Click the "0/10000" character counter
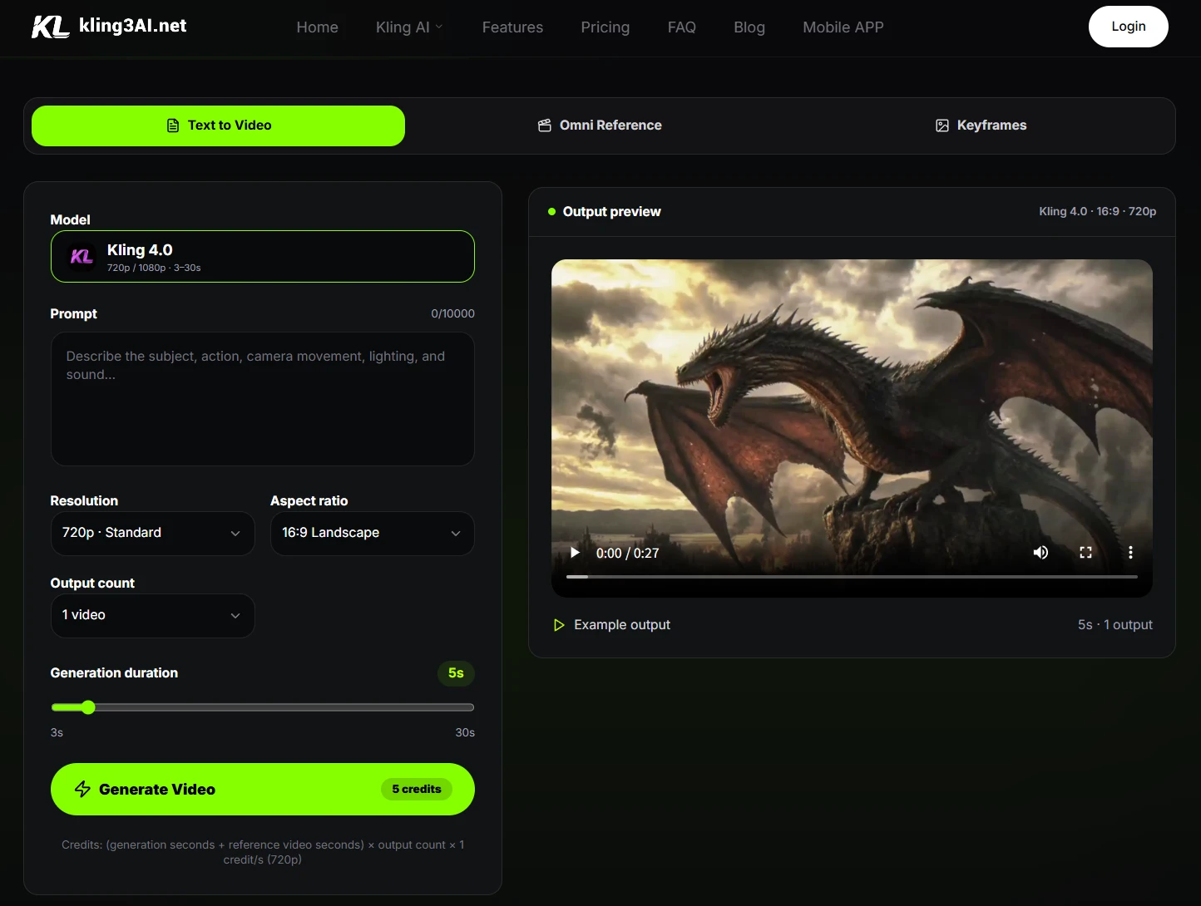The width and height of the screenshot is (1201, 906). [452, 313]
